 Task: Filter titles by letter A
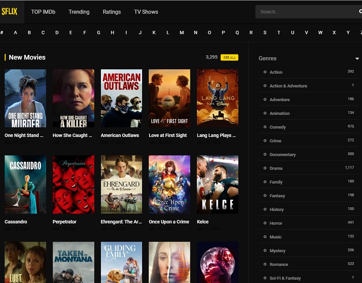coord(15,33)
